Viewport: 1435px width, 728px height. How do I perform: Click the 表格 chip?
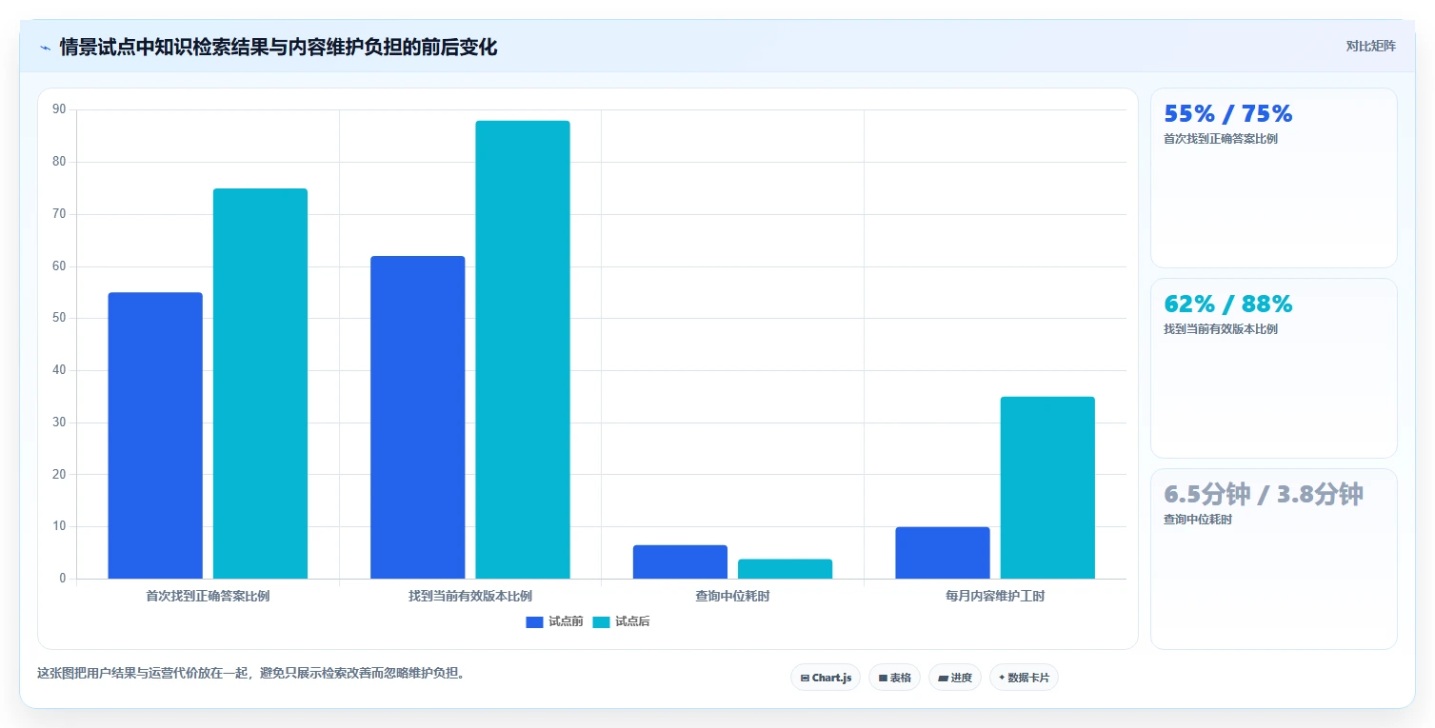pos(894,678)
